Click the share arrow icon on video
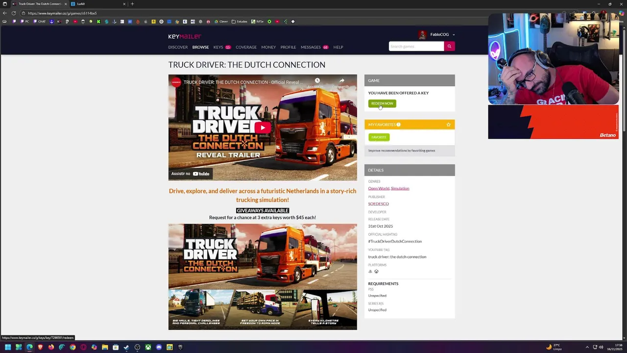Image resolution: width=627 pixels, height=353 pixels. (341, 80)
